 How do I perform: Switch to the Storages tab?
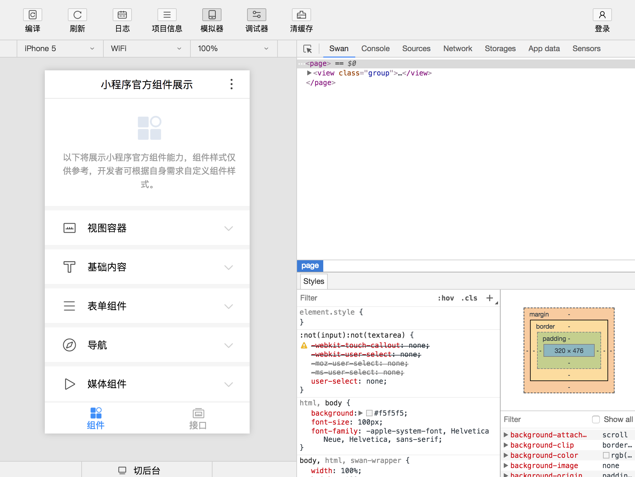[x=500, y=49]
